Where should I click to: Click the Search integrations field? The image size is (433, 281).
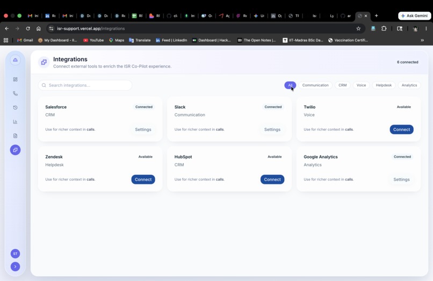(85, 85)
